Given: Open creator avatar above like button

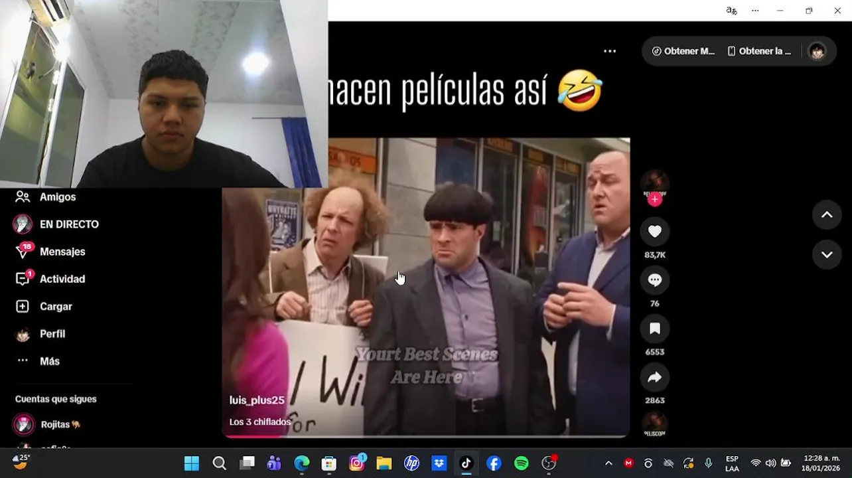Looking at the screenshot, I should point(654,183).
